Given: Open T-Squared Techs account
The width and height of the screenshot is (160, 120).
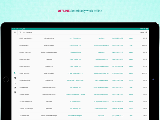Looking at the screenshot, I should click(x=75, y=52).
